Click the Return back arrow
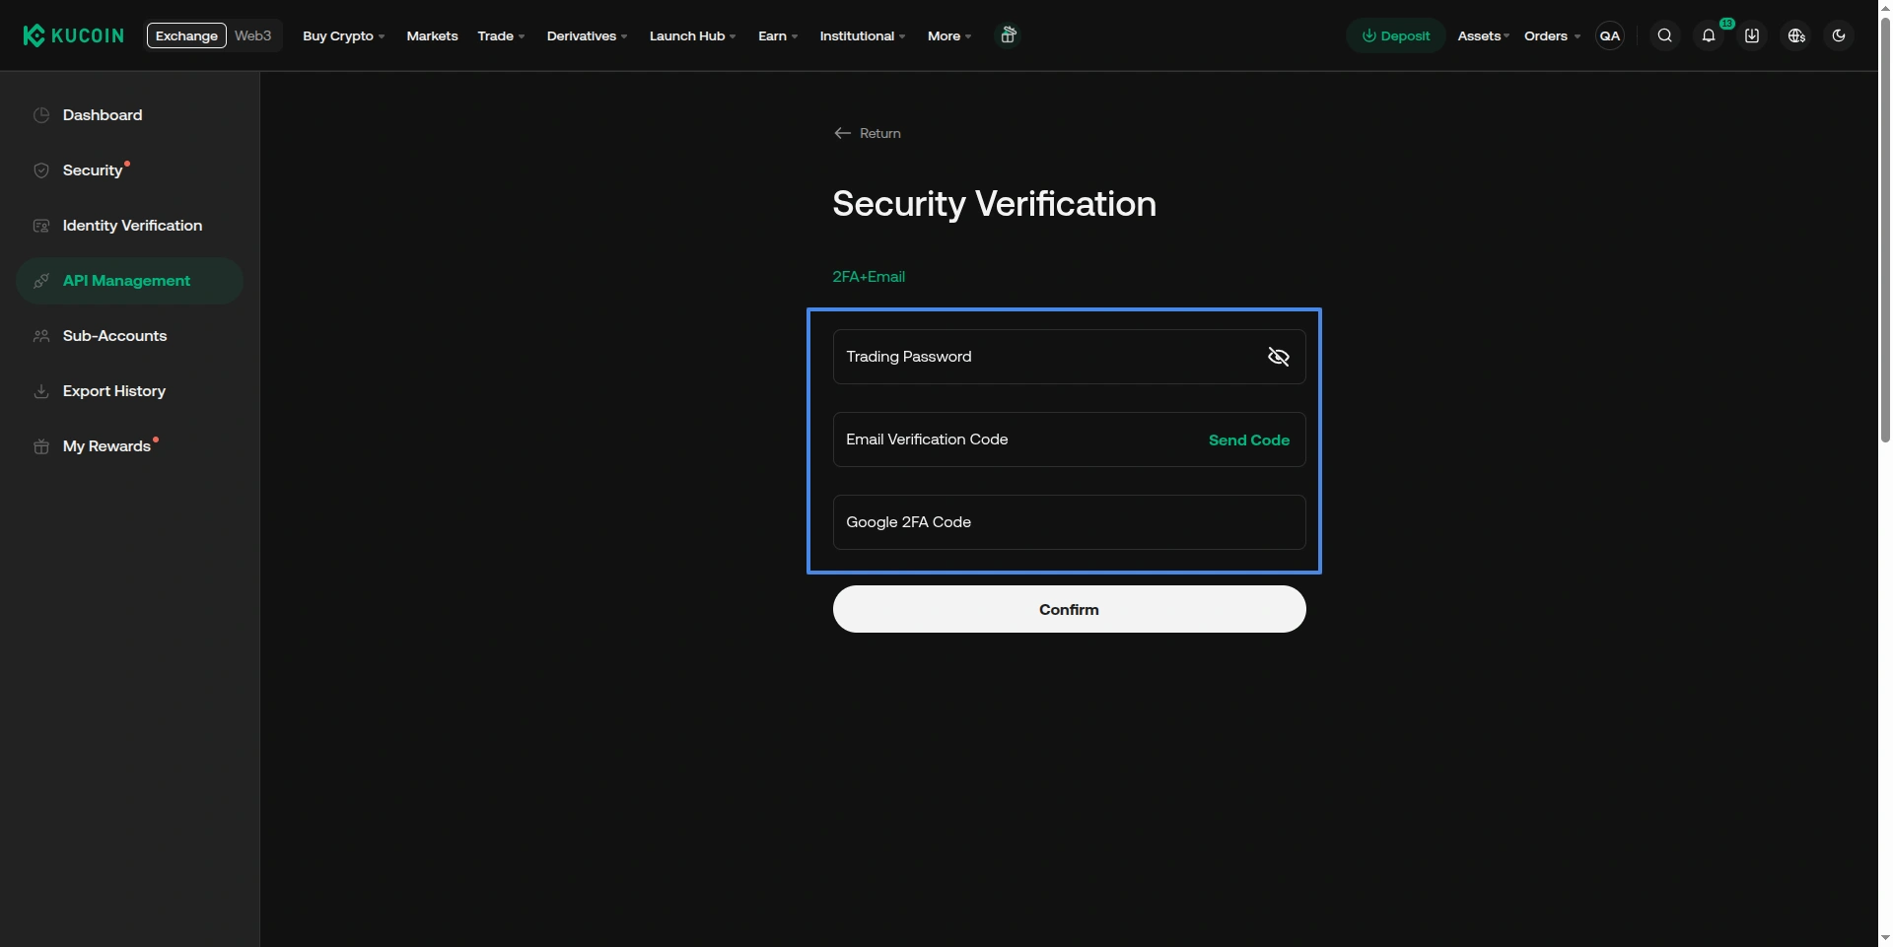The height and width of the screenshot is (947, 1893). [x=842, y=133]
